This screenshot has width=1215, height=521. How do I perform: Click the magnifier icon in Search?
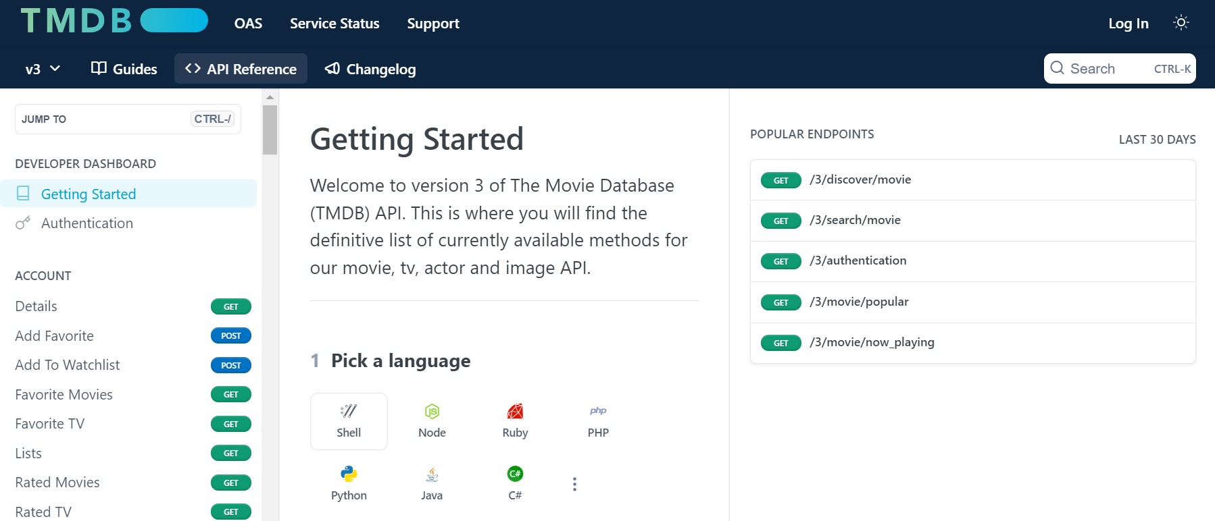pos(1058,68)
